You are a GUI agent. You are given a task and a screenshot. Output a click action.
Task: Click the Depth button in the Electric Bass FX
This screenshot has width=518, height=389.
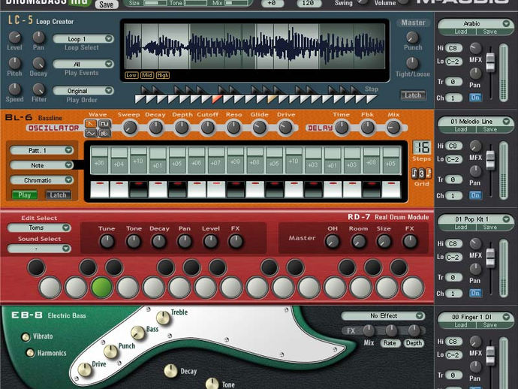[x=414, y=343]
